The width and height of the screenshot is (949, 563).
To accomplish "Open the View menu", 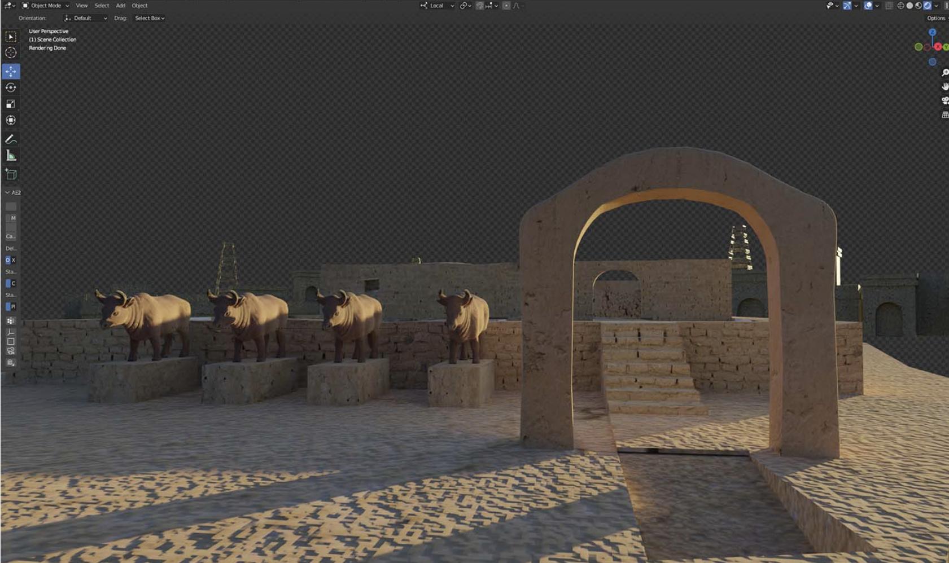I will (82, 6).
